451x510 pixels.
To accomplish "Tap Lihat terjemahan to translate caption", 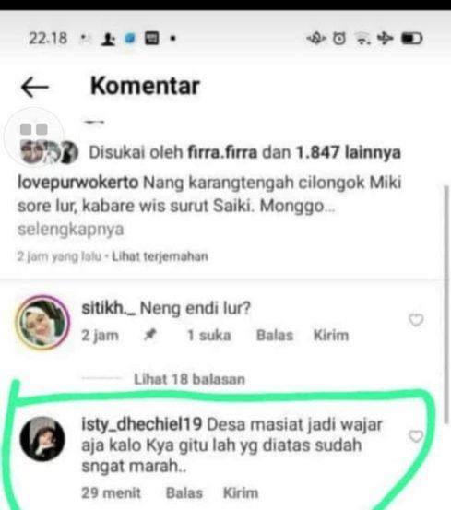I will (160, 256).
